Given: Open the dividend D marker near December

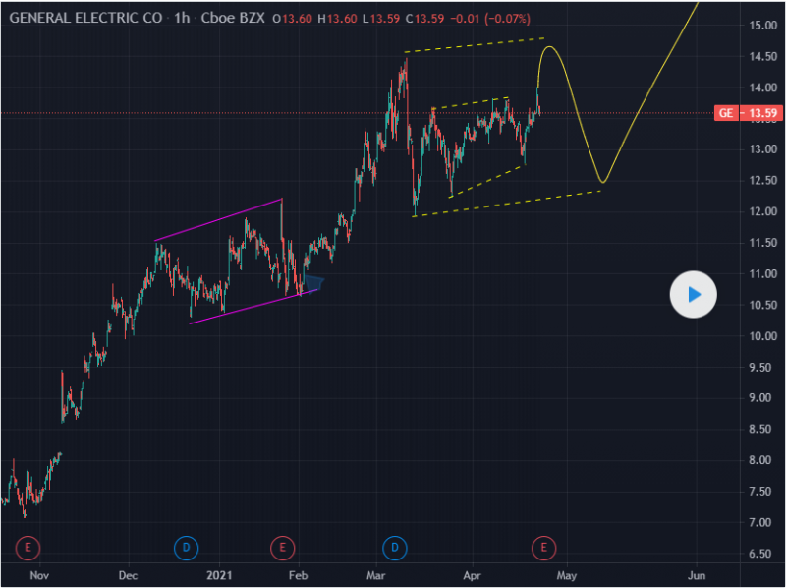Looking at the screenshot, I should (x=186, y=546).
